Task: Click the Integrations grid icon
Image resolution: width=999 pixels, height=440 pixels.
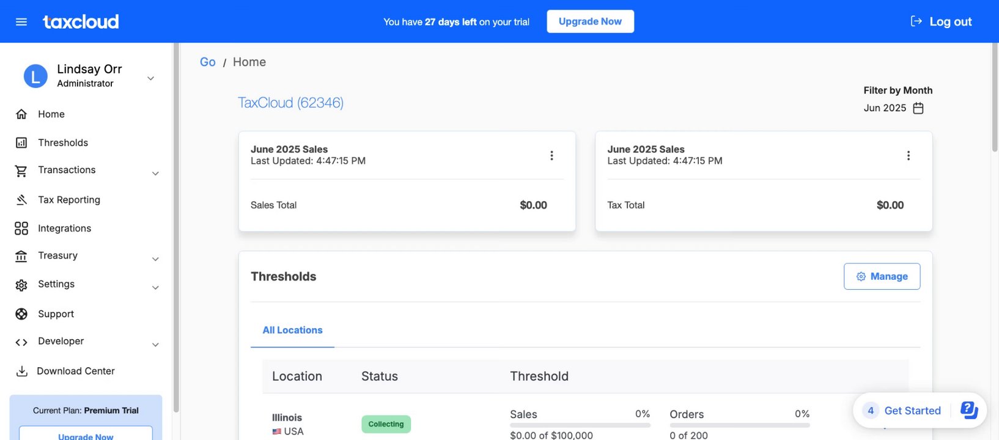Action: tap(21, 229)
